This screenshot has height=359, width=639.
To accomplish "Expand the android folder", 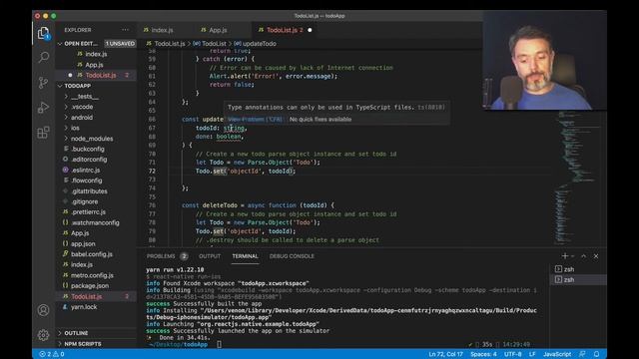I will [x=82, y=118].
